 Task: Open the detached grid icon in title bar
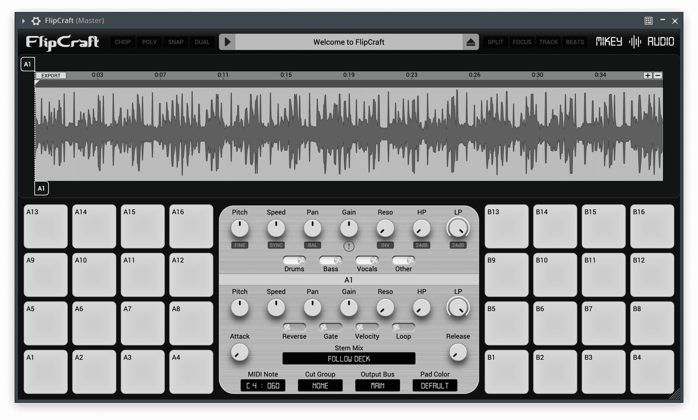(x=648, y=21)
